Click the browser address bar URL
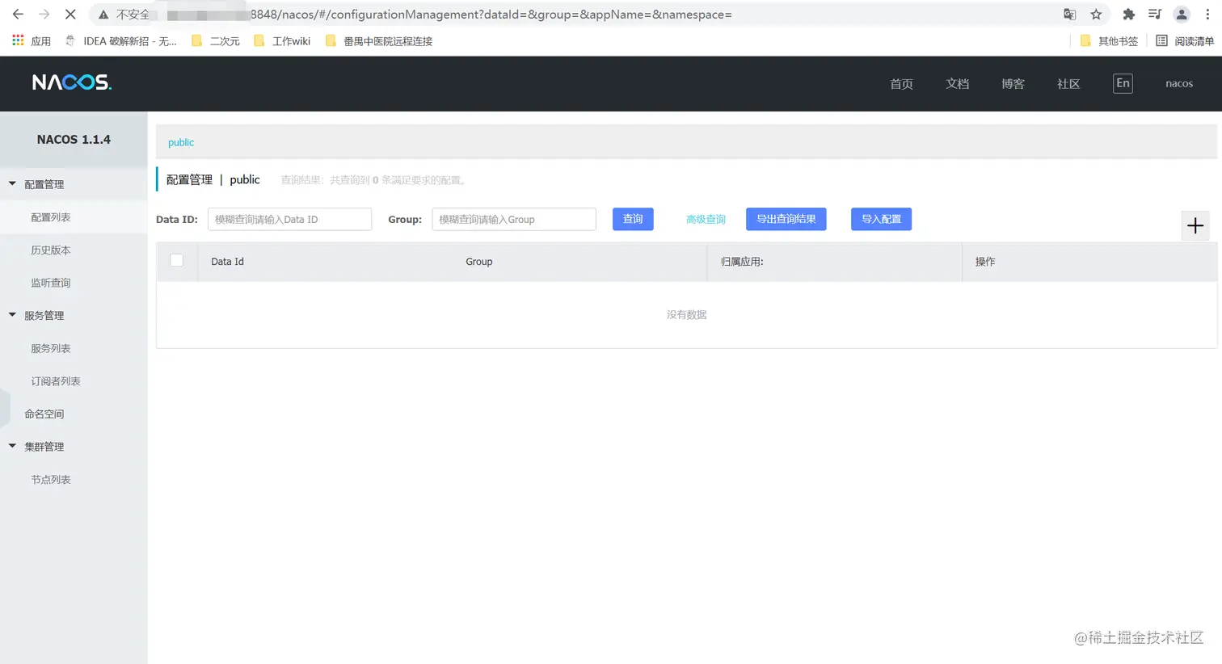The width and height of the screenshot is (1222, 664). pyautogui.click(x=491, y=15)
